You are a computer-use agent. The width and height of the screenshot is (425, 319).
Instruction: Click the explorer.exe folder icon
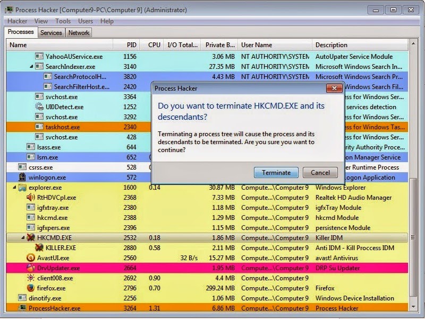22,188
